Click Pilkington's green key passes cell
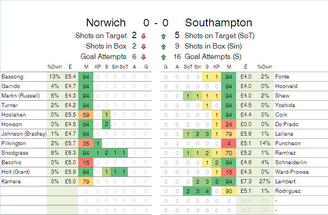The width and height of the screenshot is (328, 215). point(97,143)
